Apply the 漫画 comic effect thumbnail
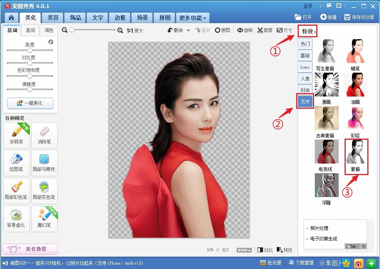 (x=326, y=85)
